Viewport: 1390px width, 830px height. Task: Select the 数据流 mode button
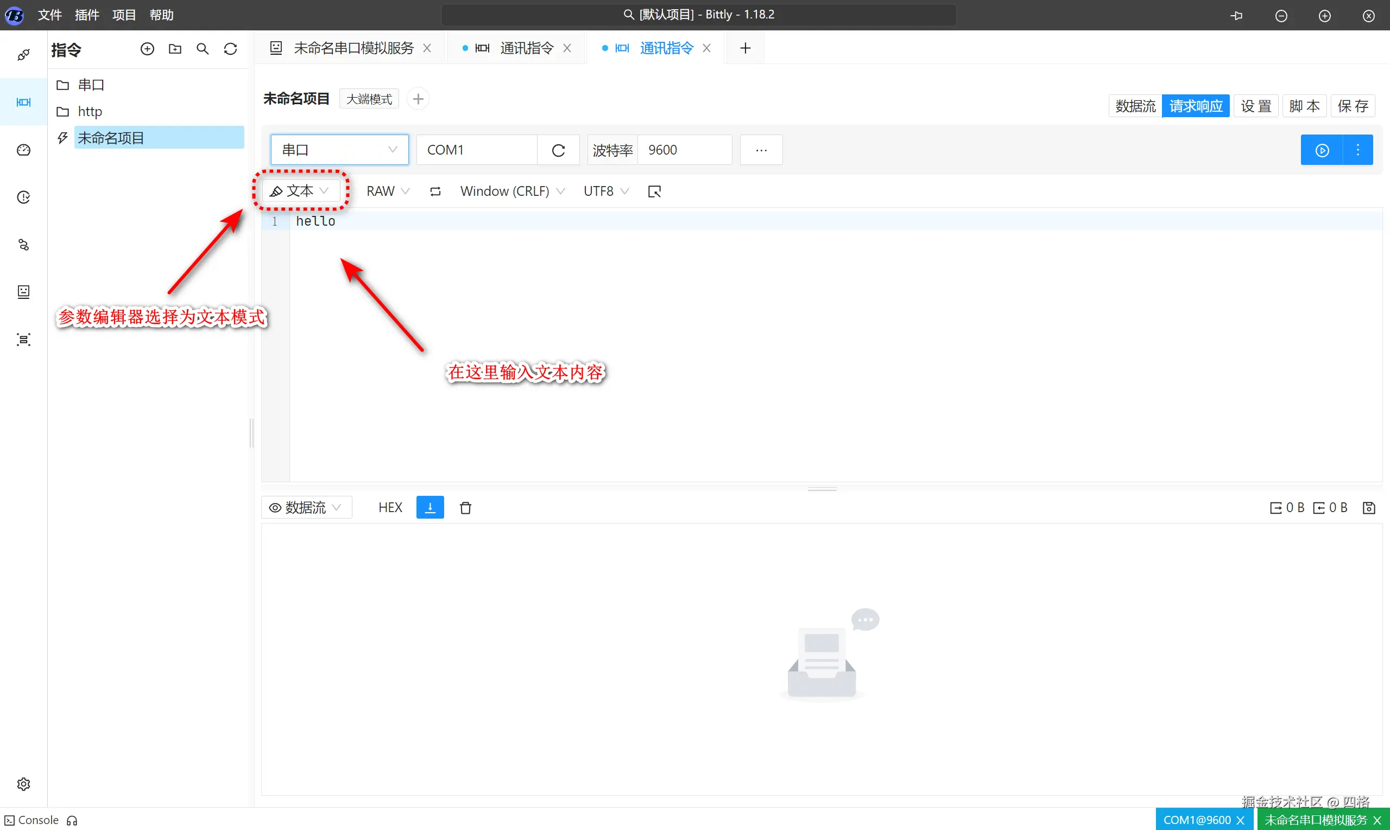pyautogui.click(x=1135, y=106)
